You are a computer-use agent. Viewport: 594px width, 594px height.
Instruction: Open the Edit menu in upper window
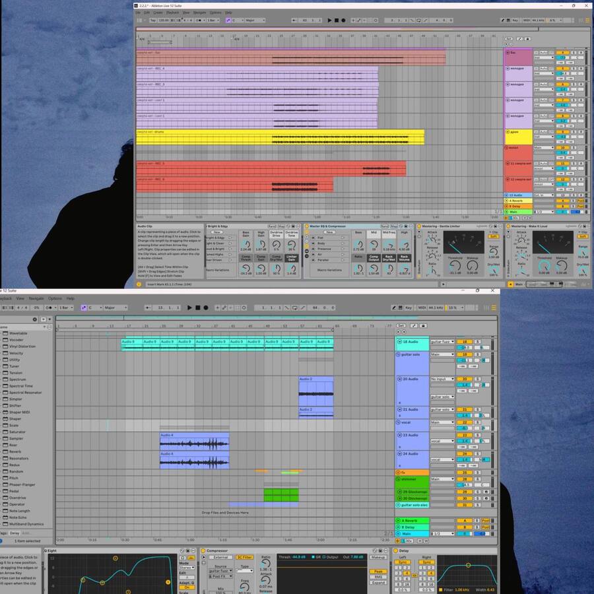[x=147, y=13]
